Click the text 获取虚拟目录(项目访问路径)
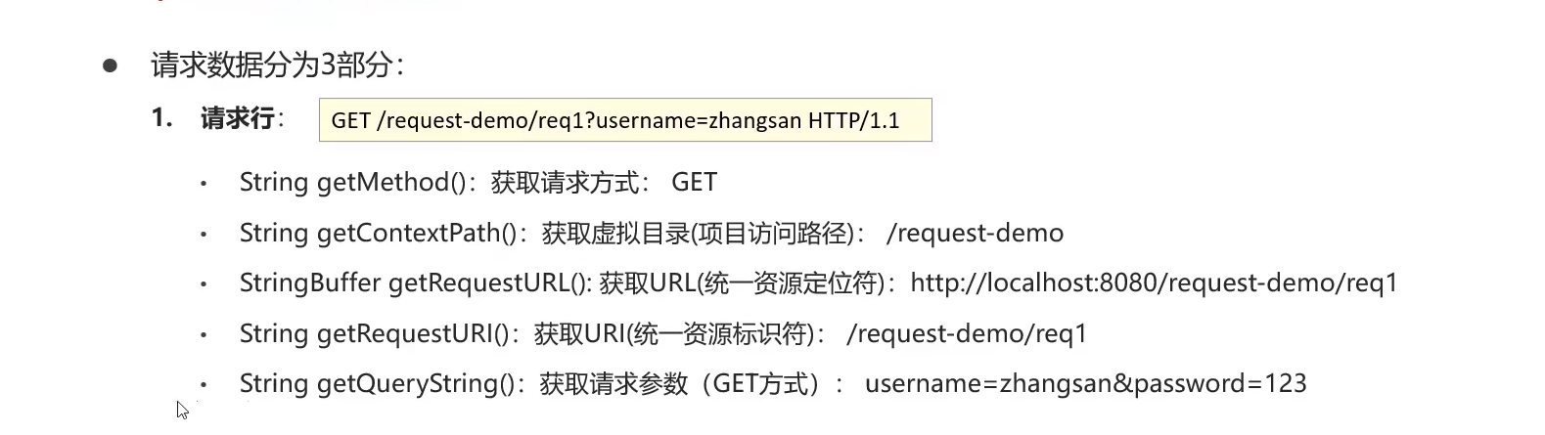Viewport: 1545px width, 435px height. point(698,234)
